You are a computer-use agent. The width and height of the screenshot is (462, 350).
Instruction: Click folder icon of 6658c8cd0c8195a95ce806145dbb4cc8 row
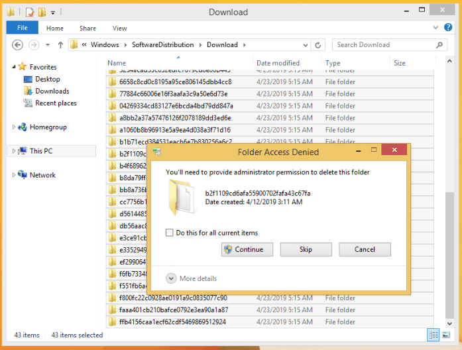[112, 82]
